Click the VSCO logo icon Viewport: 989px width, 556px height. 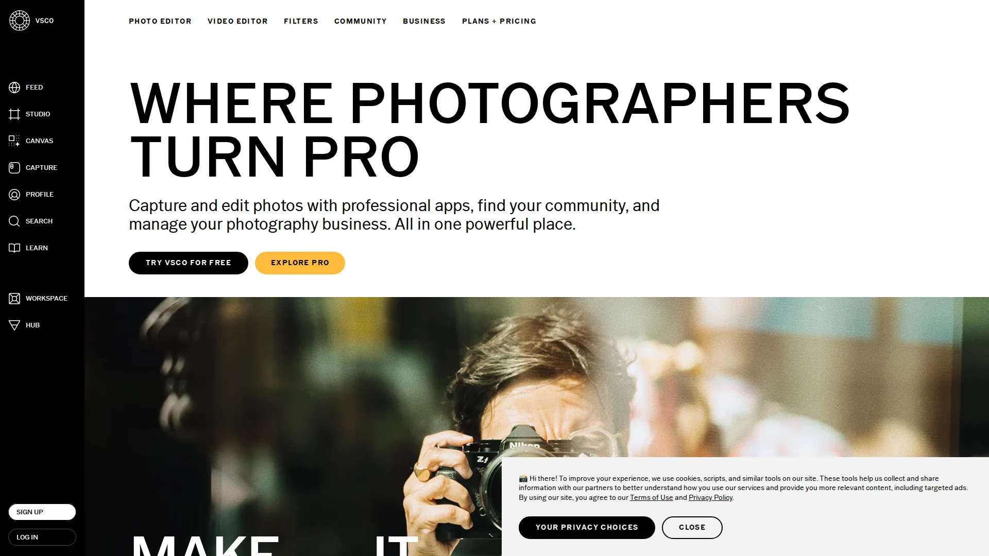pyautogui.click(x=20, y=21)
